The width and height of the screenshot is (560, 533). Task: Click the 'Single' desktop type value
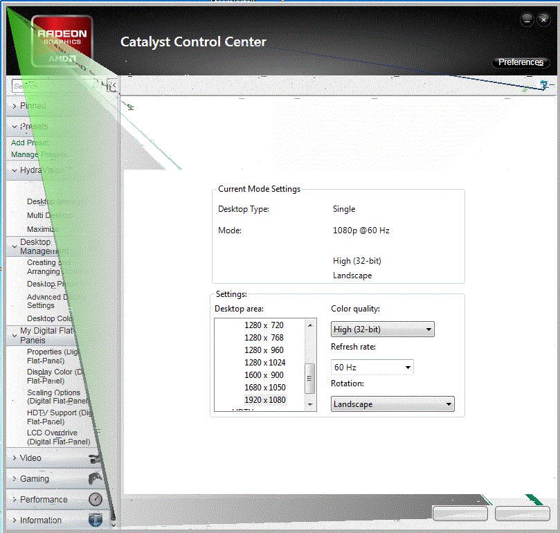click(x=344, y=209)
